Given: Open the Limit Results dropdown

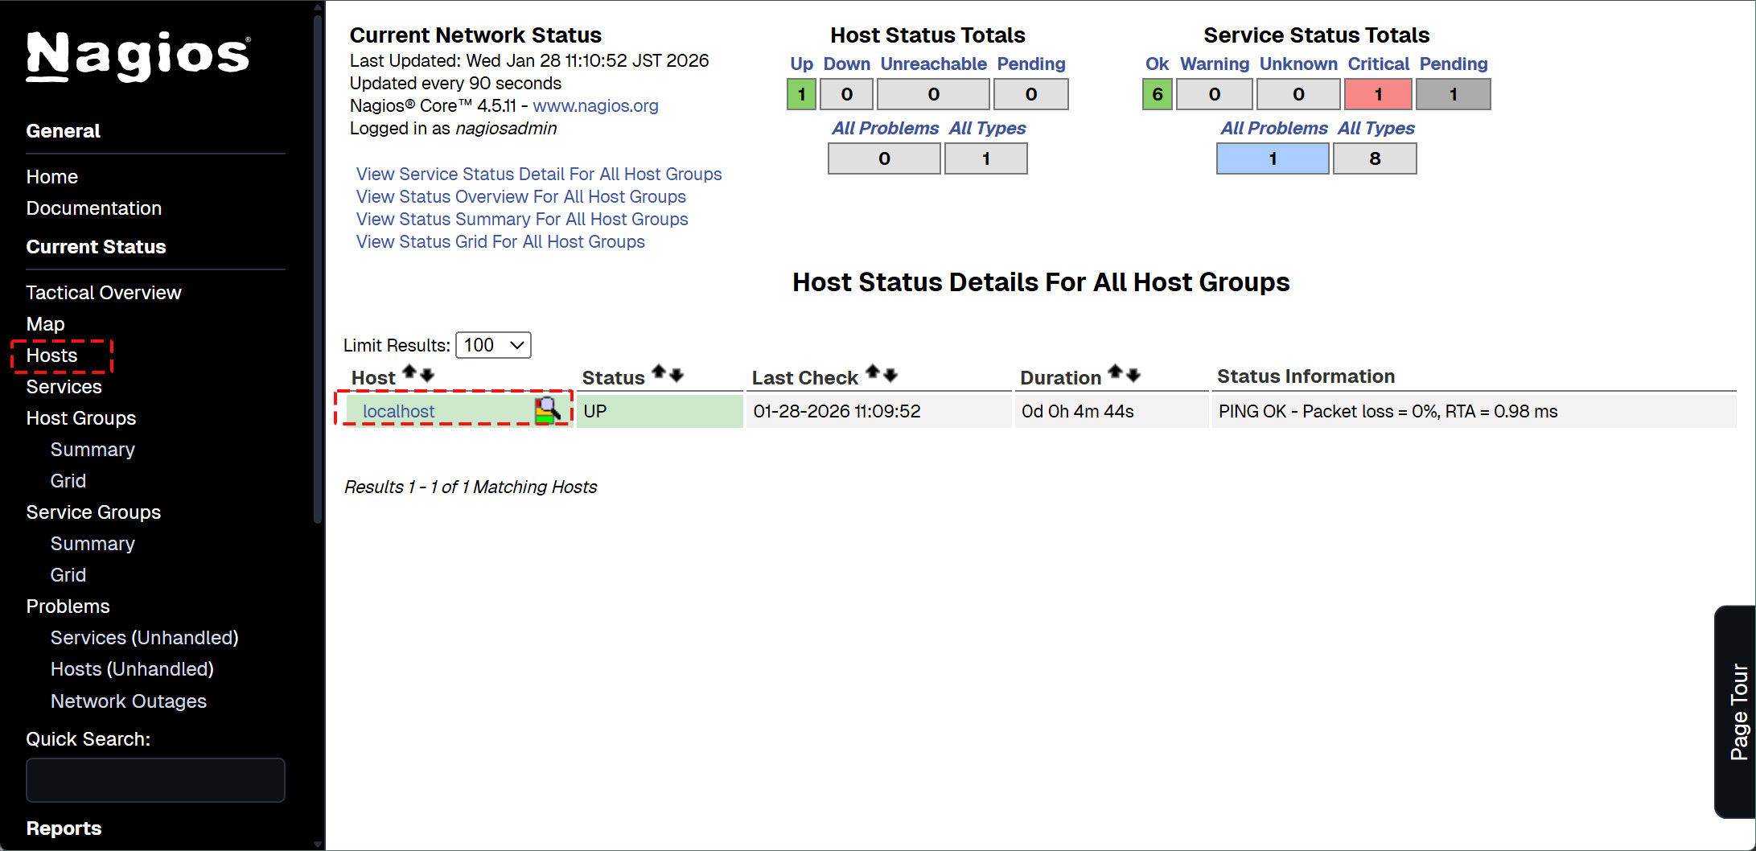Looking at the screenshot, I should click(x=493, y=345).
